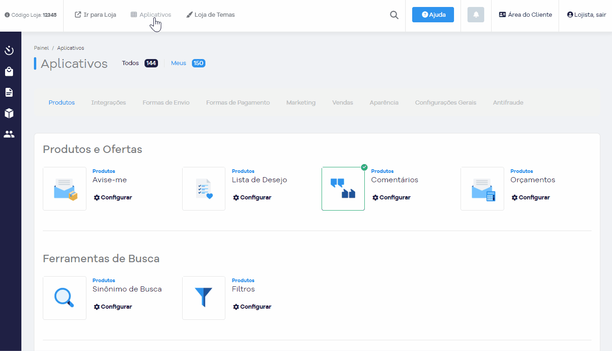
Task: Click the Orçamentos app calculator icon
Action: point(482,189)
